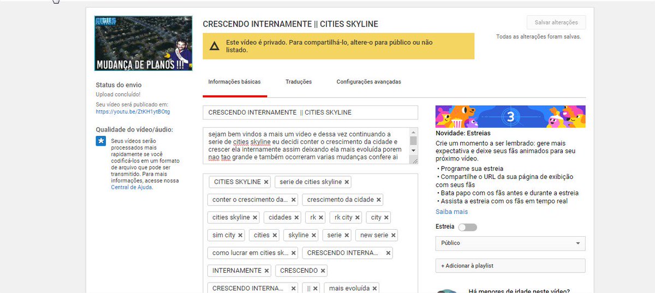Toggle the Estreia switch

pyautogui.click(x=467, y=227)
